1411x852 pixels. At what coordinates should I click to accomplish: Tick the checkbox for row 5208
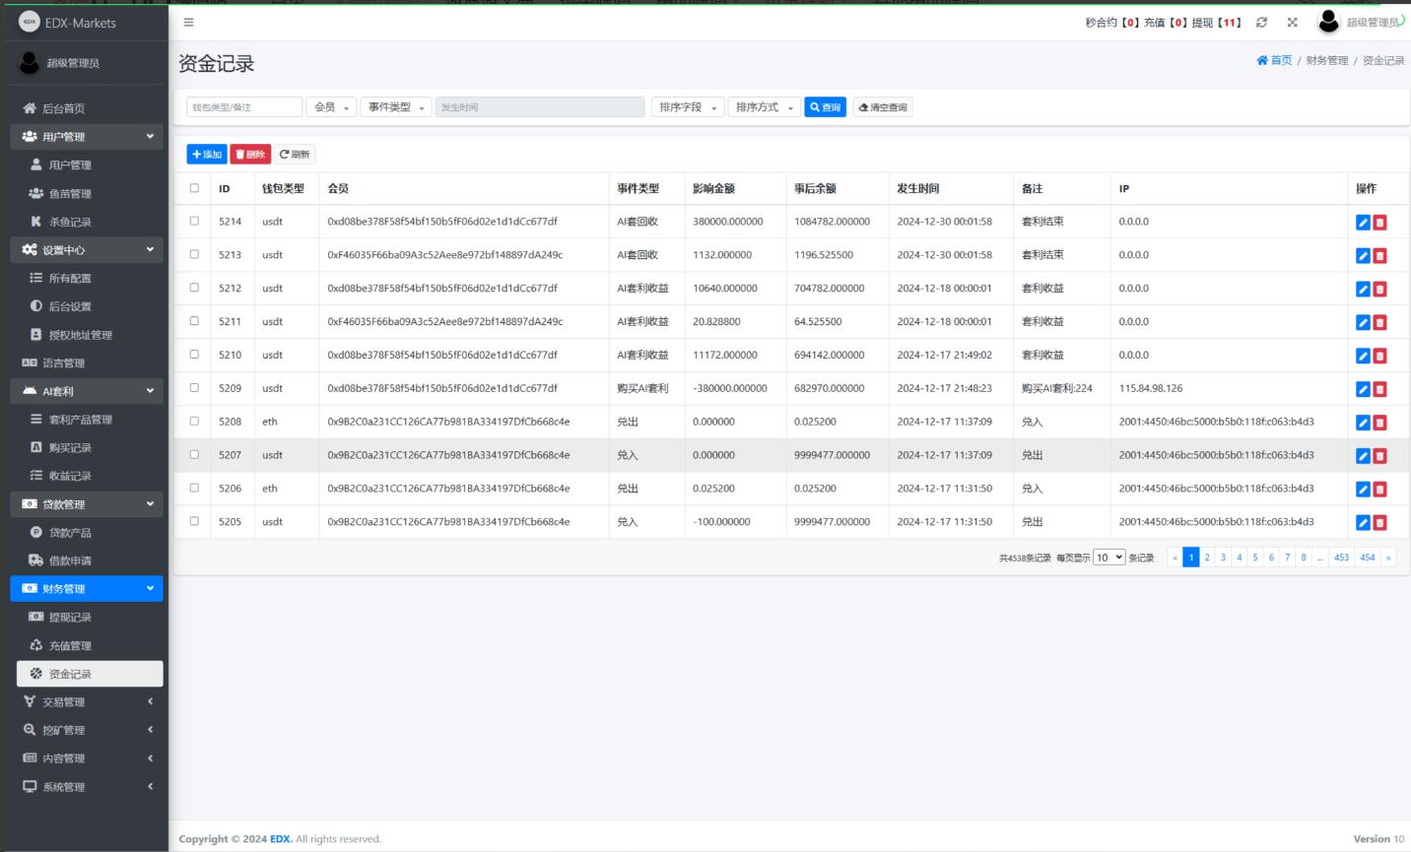tap(194, 422)
